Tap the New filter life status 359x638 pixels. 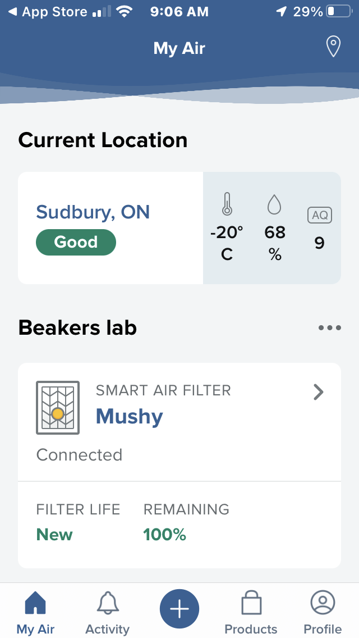54,534
